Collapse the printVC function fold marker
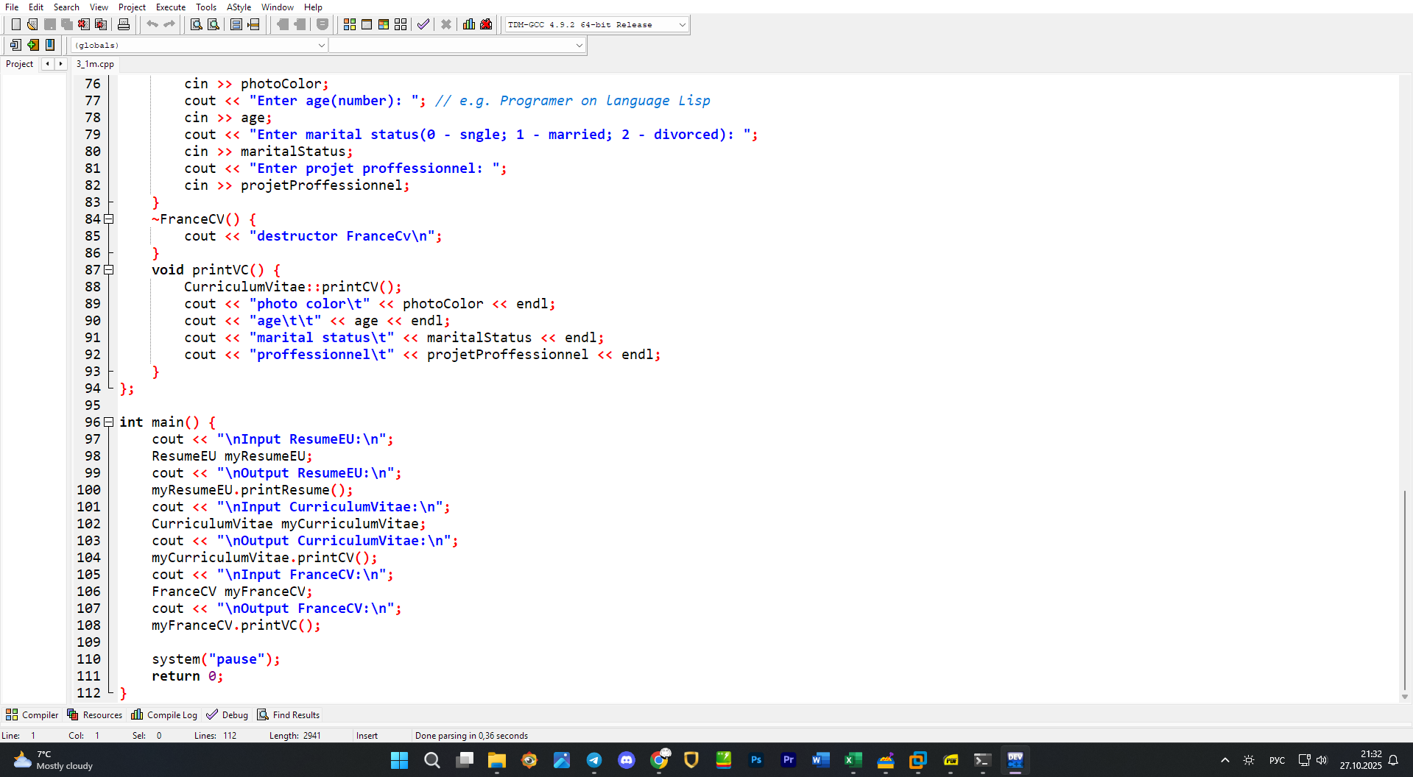The width and height of the screenshot is (1413, 777). tap(109, 270)
